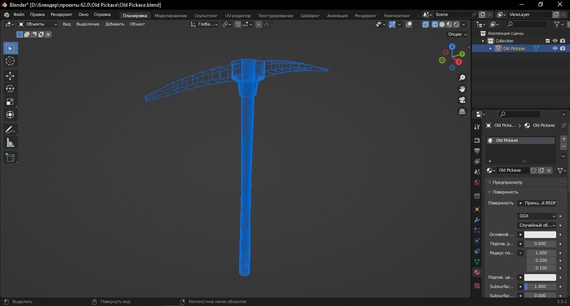570x306 pixels.
Task: Click the base color white swatch
Action: pos(540,235)
